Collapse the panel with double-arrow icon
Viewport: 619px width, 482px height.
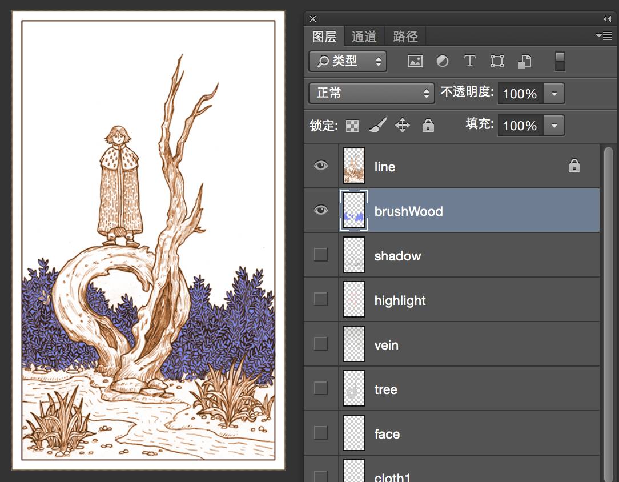click(607, 18)
